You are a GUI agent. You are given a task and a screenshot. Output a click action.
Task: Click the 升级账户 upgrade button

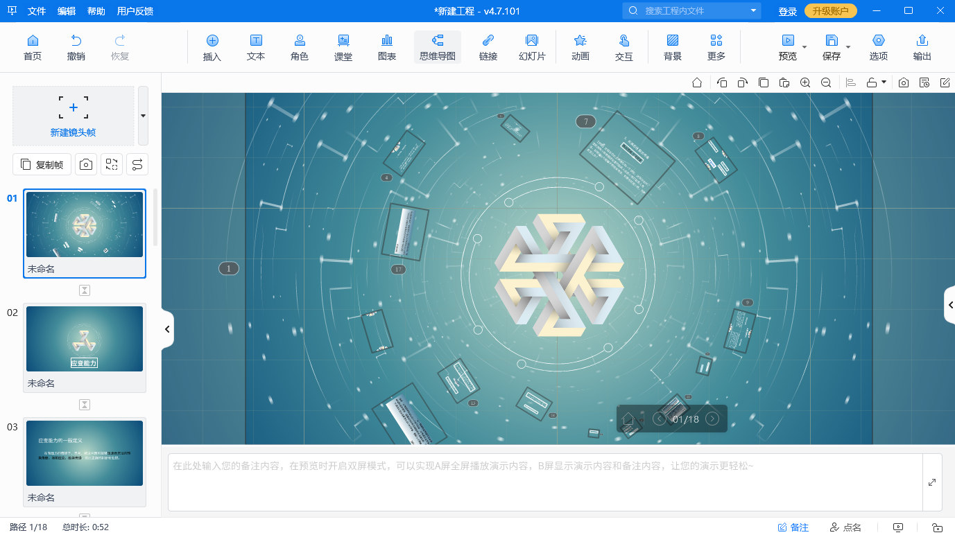tap(831, 11)
